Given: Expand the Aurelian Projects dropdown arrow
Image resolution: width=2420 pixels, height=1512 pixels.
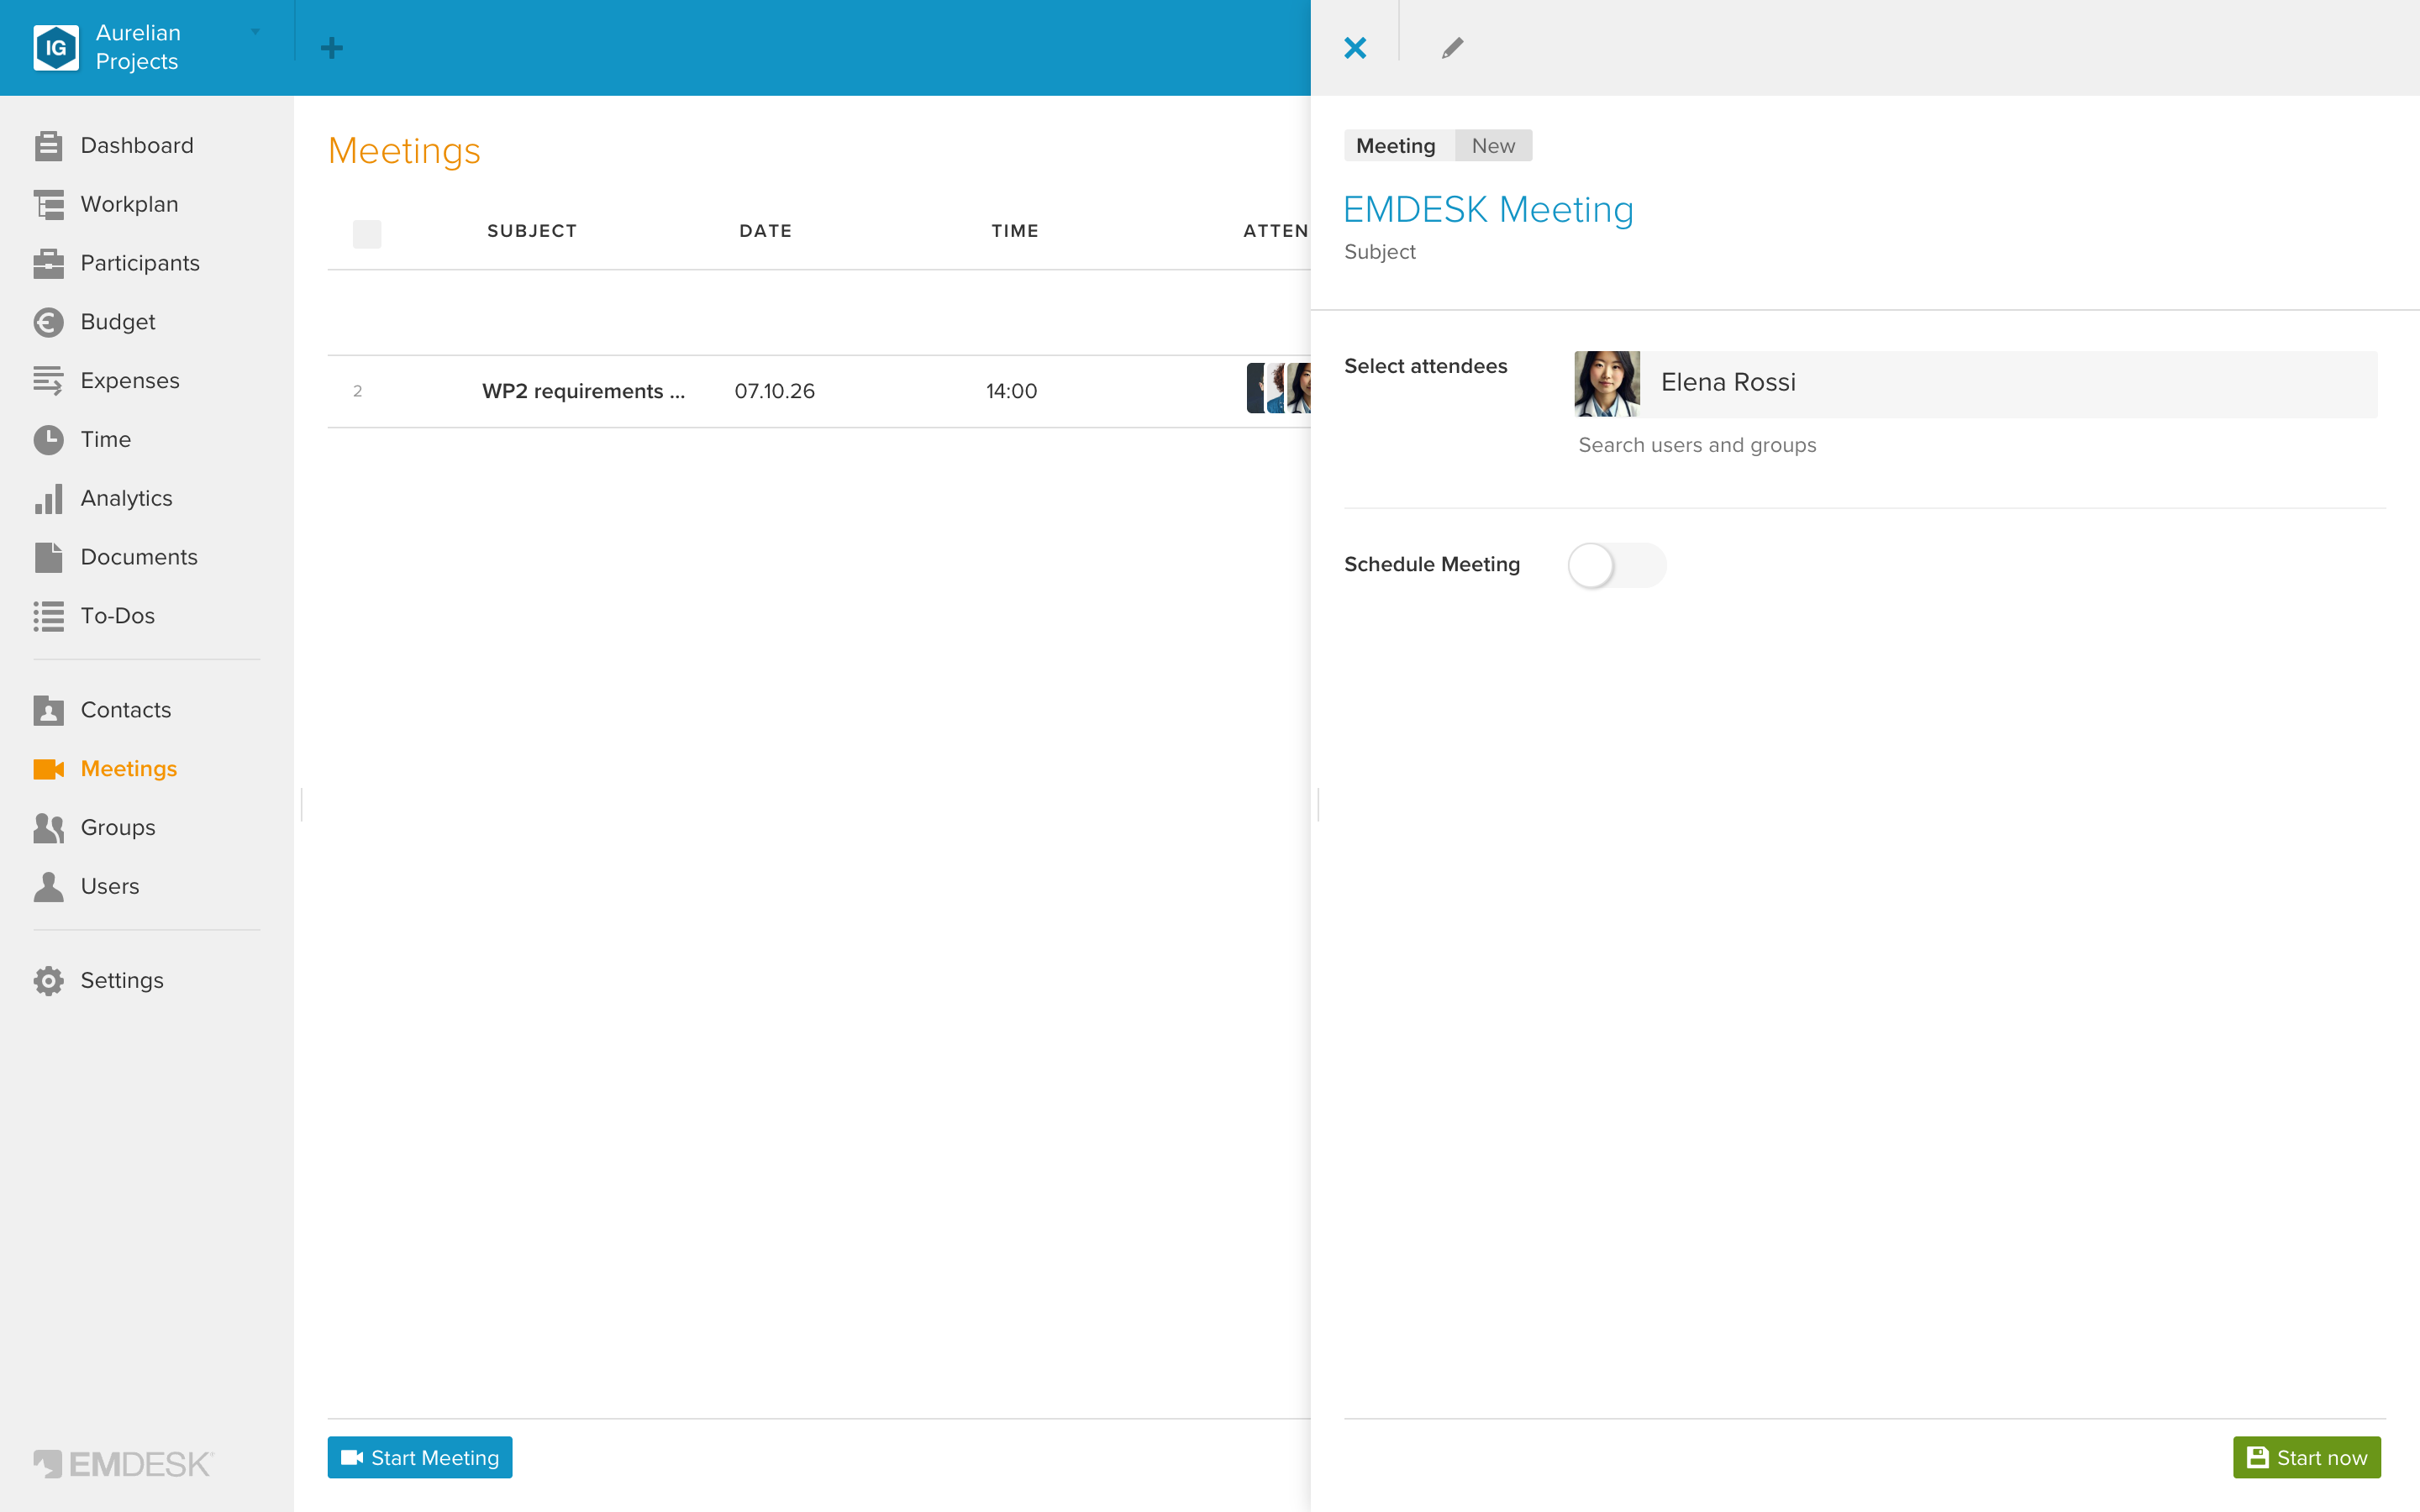Looking at the screenshot, I should [256, 32].
